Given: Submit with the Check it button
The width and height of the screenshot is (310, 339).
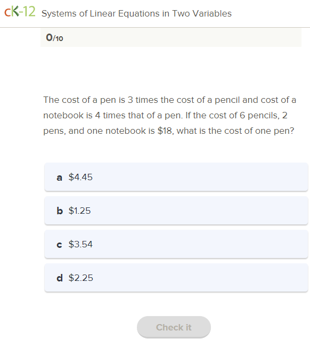Looking at the screenshot, I should point(174,327).
